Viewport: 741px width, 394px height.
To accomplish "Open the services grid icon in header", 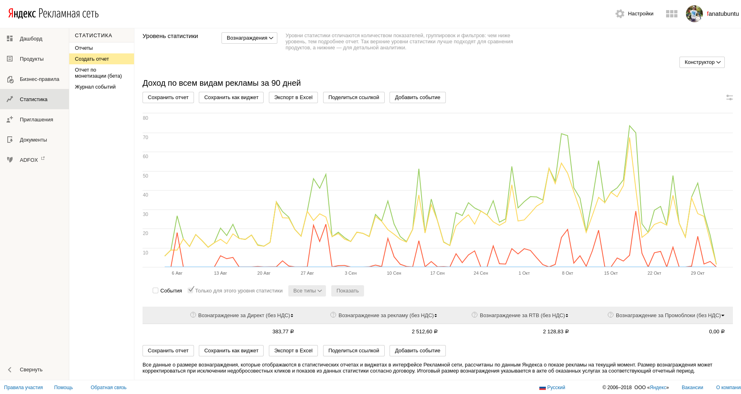I will point(671,14).
